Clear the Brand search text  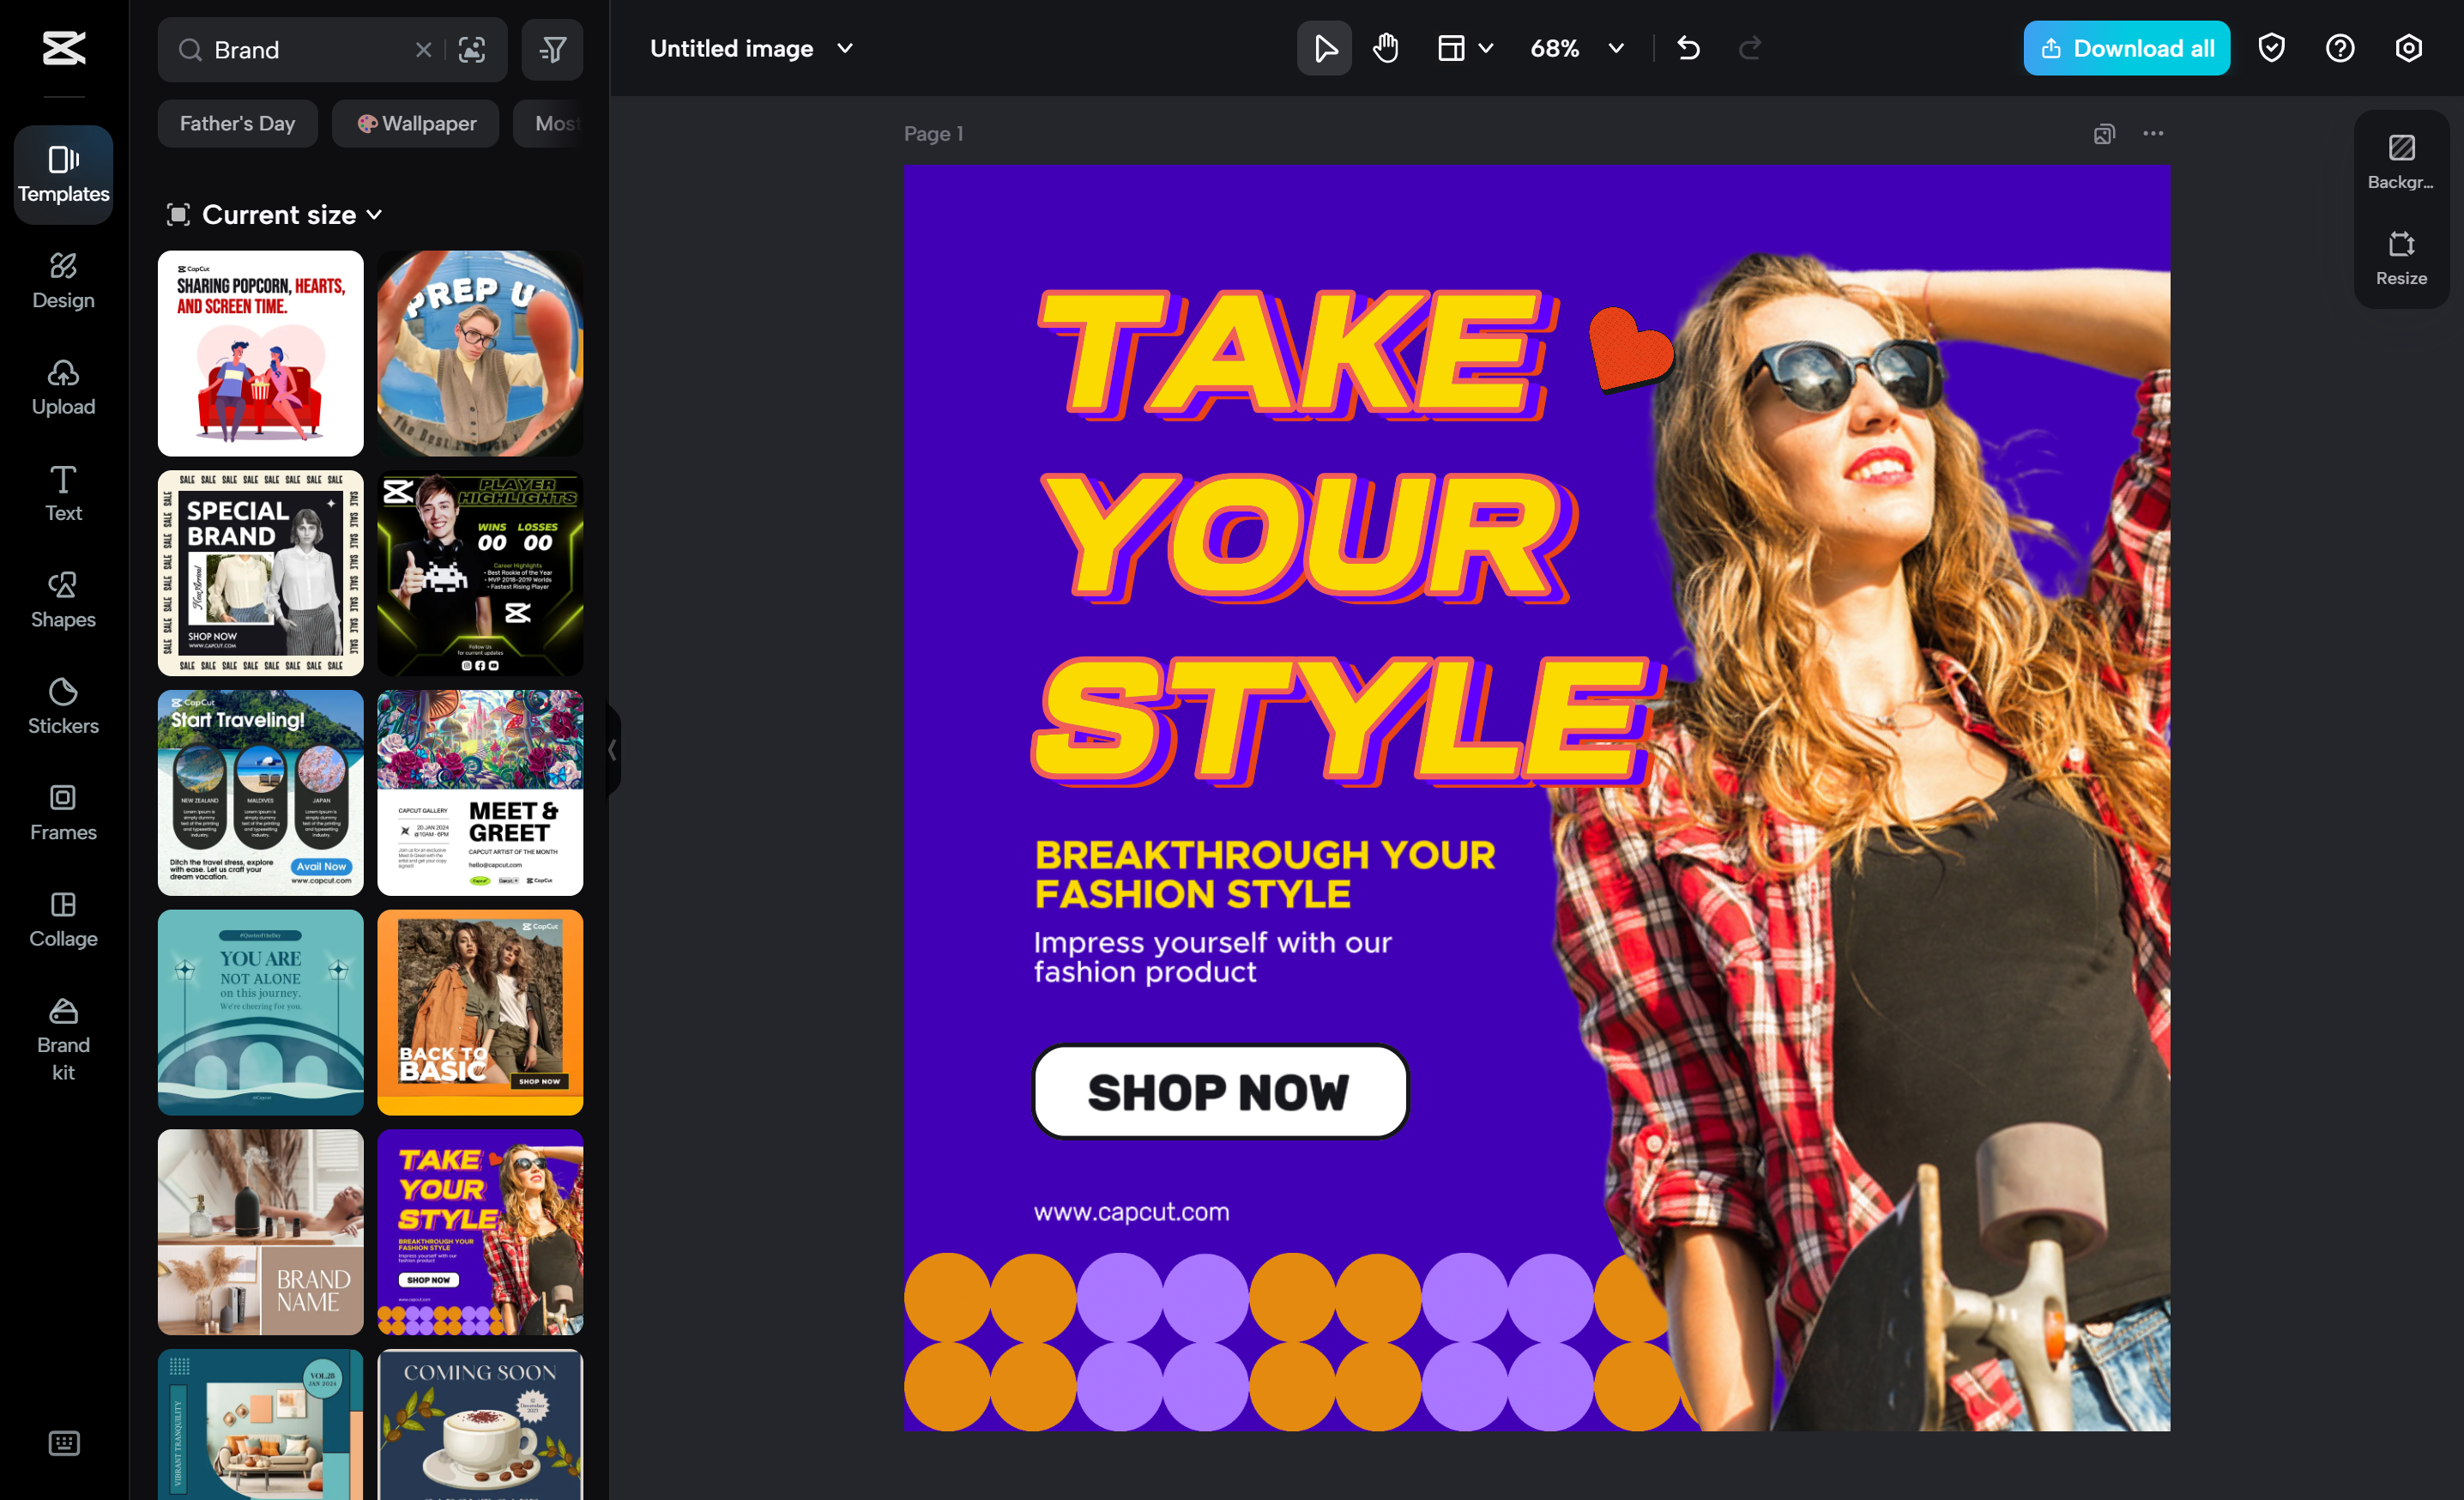tap(423, 49)
